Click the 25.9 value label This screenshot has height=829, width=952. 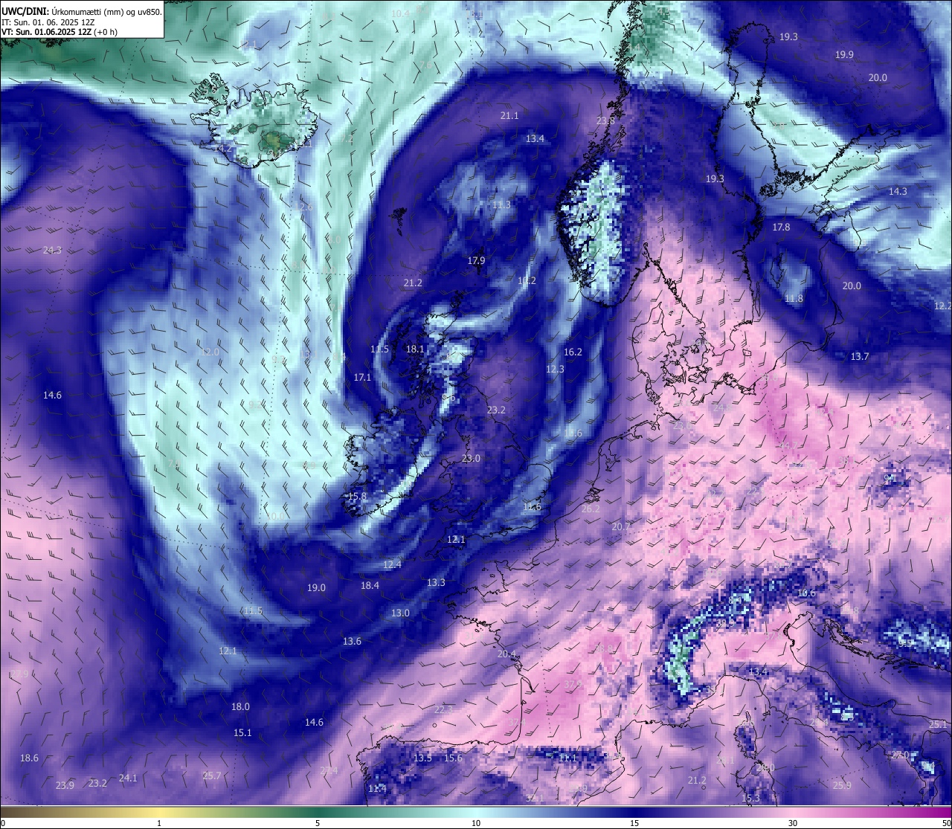pyautogui.click(x=842, y=786)
